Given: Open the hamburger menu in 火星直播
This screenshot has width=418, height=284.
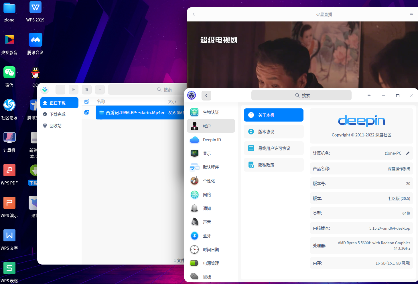Looking at the screenshot, I should (x=412, y=14).
